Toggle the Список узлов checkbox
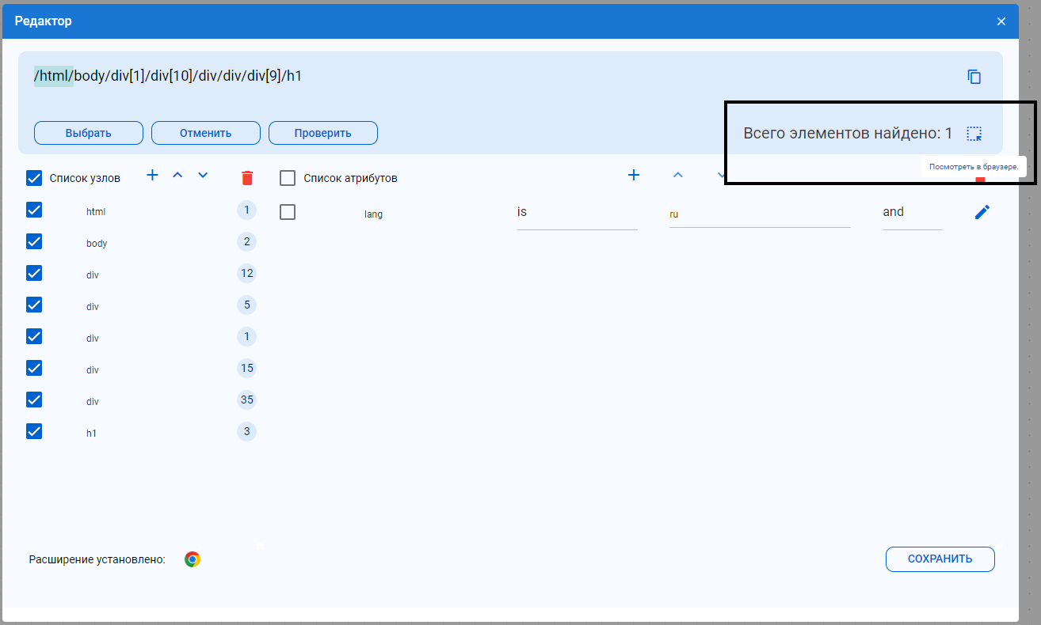1041x625 pixels. (34, 178)
